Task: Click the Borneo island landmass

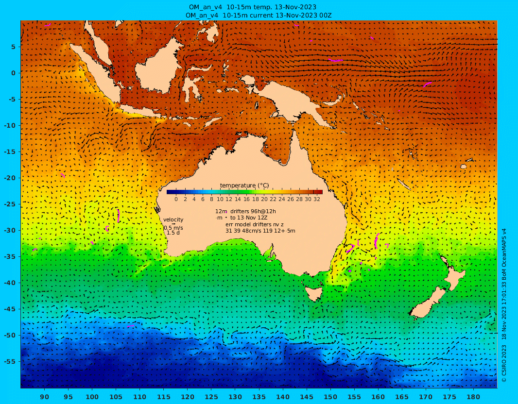Action: (159, 67)
